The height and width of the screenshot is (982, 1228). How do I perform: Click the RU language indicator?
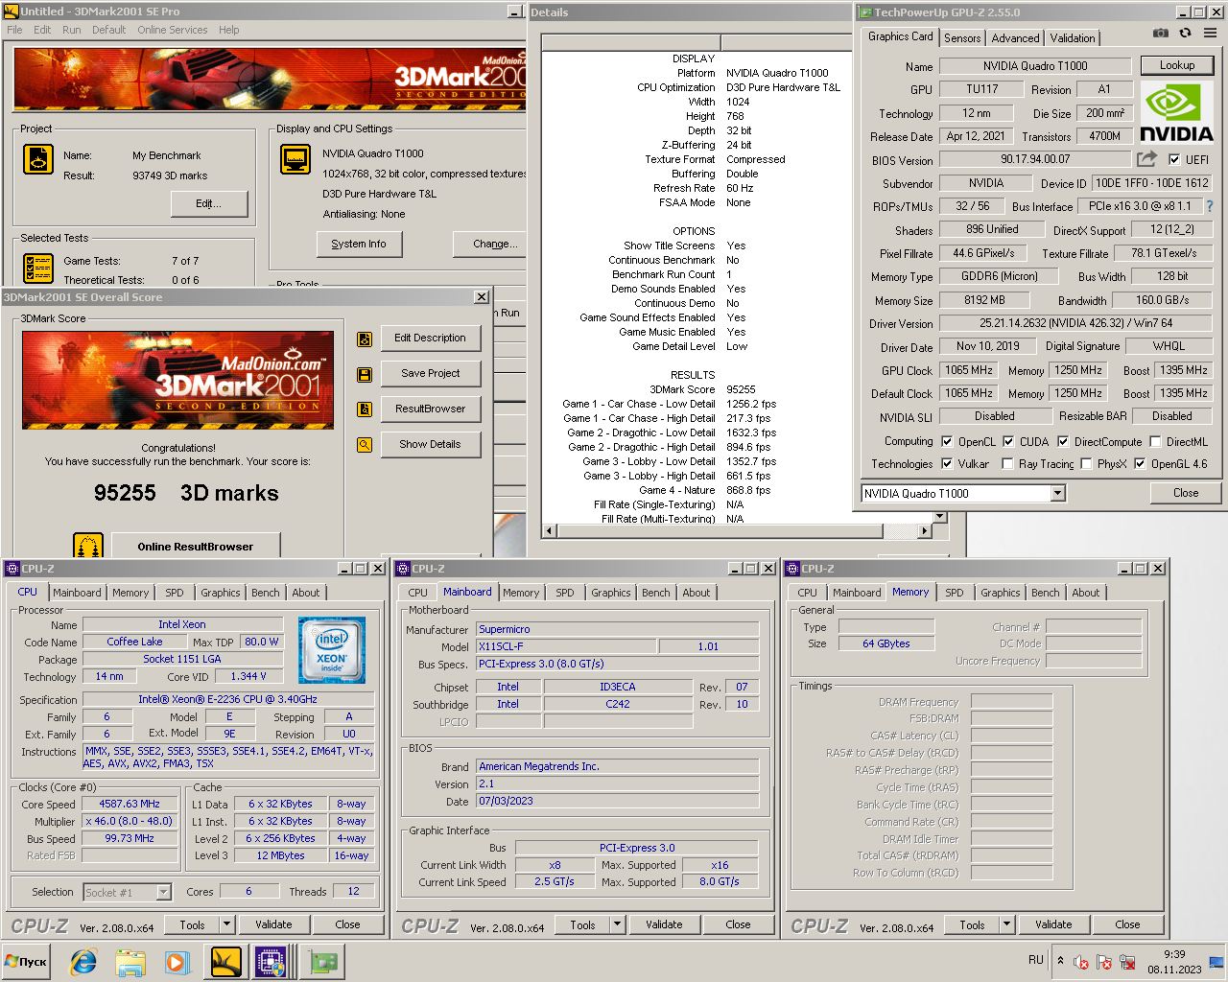[x=1036, y=960]
